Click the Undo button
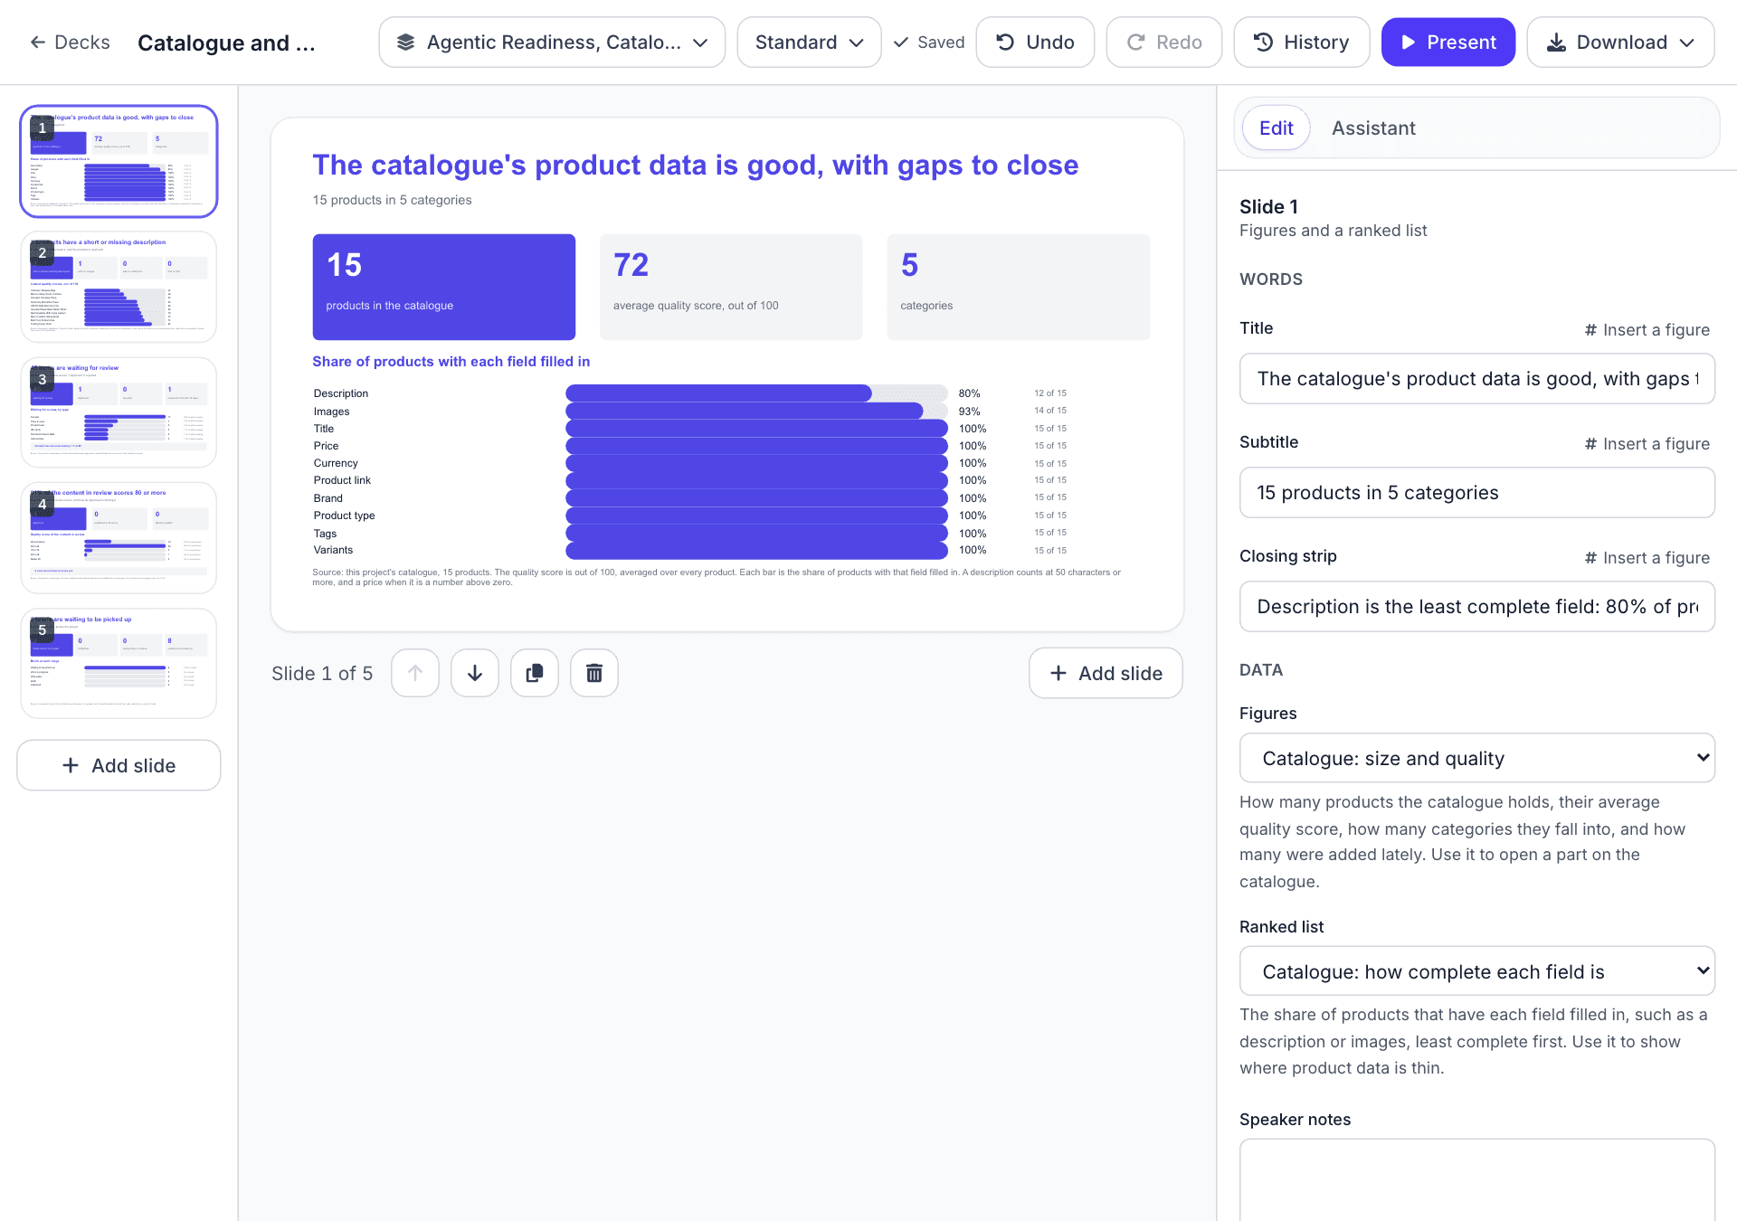Viewport: 1737px width, 1221px height. [x=1035, y=43]
